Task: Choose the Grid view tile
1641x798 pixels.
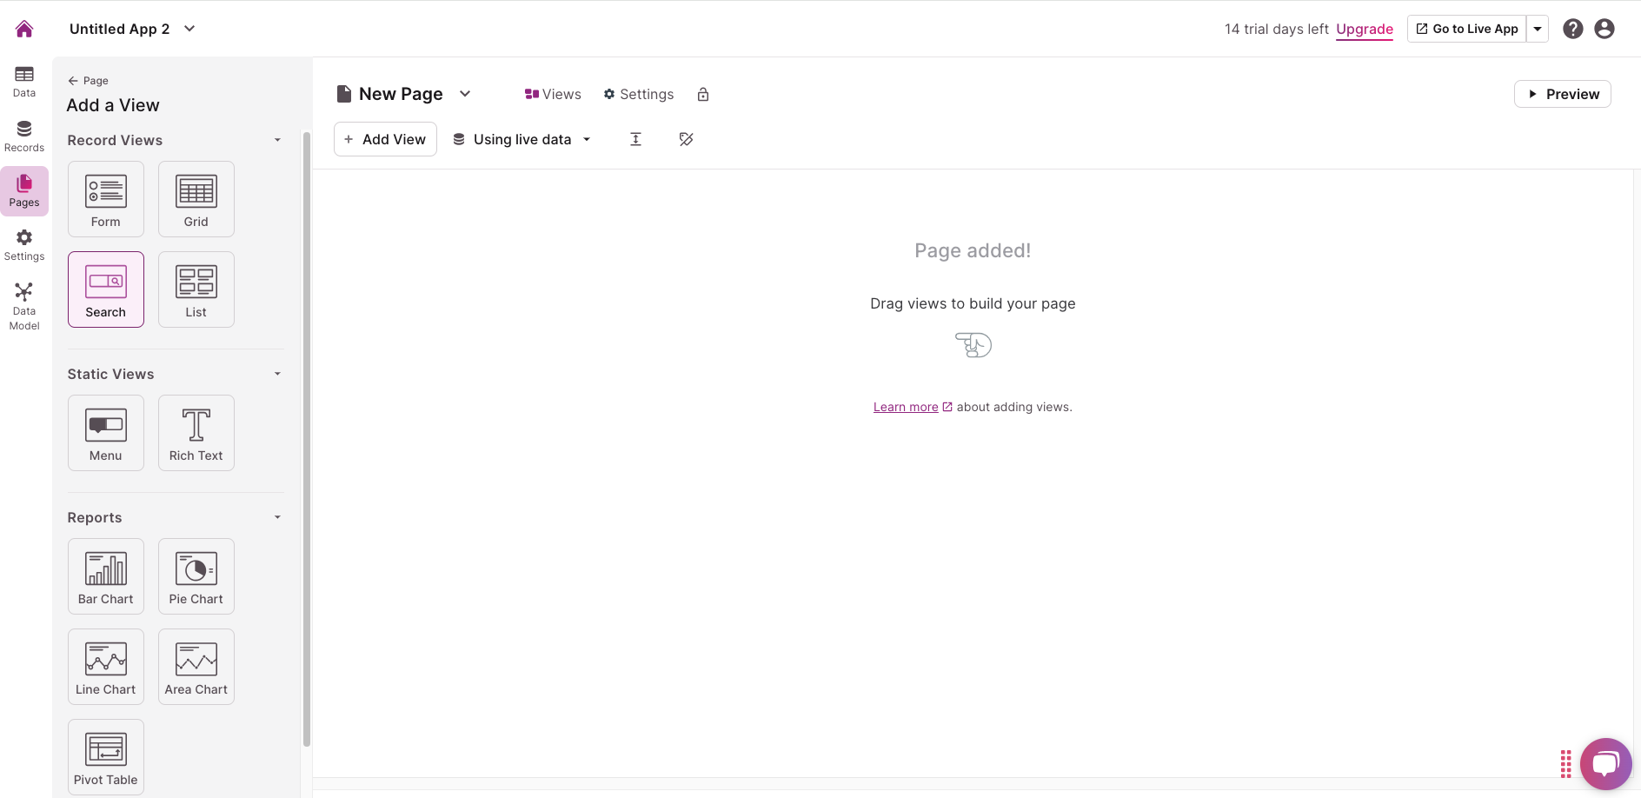Action: click(196, 199)
